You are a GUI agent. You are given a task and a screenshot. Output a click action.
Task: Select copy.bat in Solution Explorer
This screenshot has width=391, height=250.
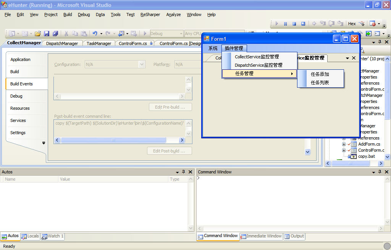(x=366, y=156)
